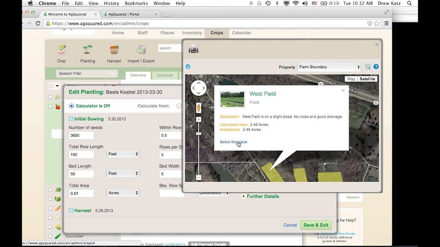Open the Places tab
Screen dimensions: 440x247
click(x=167, y=33)
